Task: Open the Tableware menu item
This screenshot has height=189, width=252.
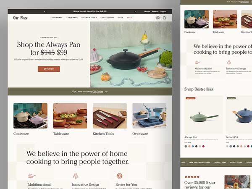Action: point(72,18)
